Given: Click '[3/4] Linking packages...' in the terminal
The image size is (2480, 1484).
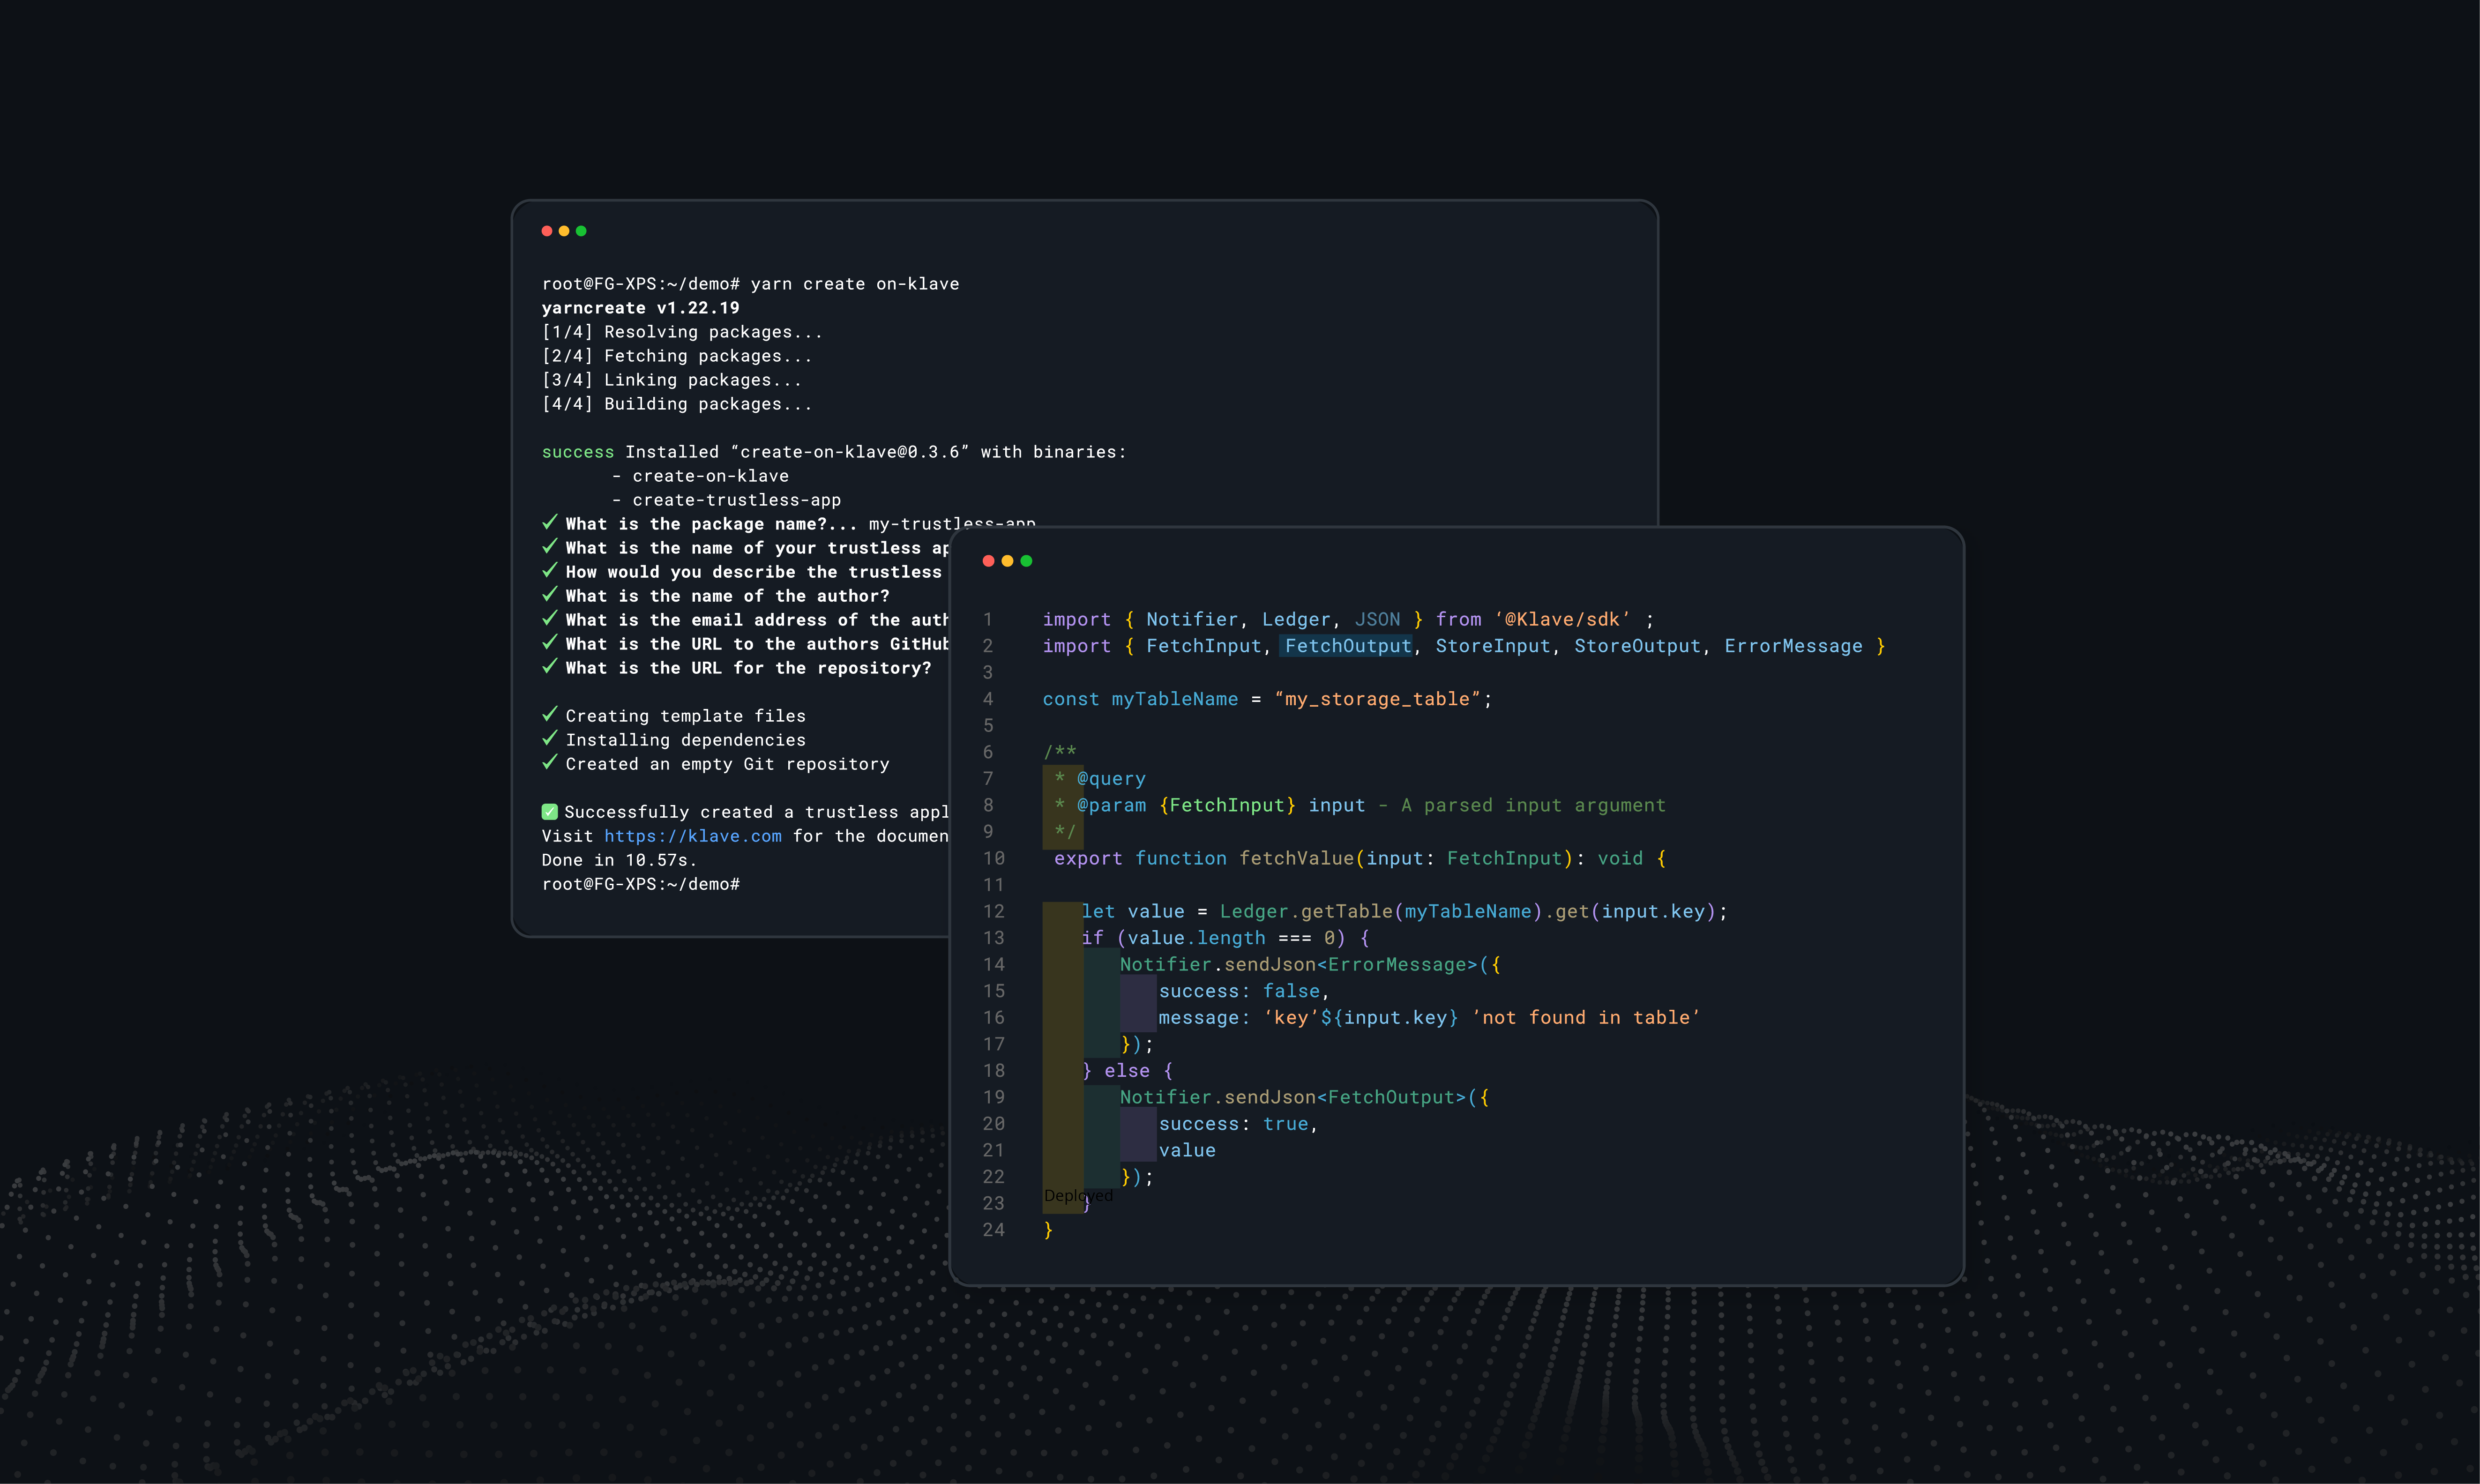Looking at the screenshot, I should pos(672,380).
